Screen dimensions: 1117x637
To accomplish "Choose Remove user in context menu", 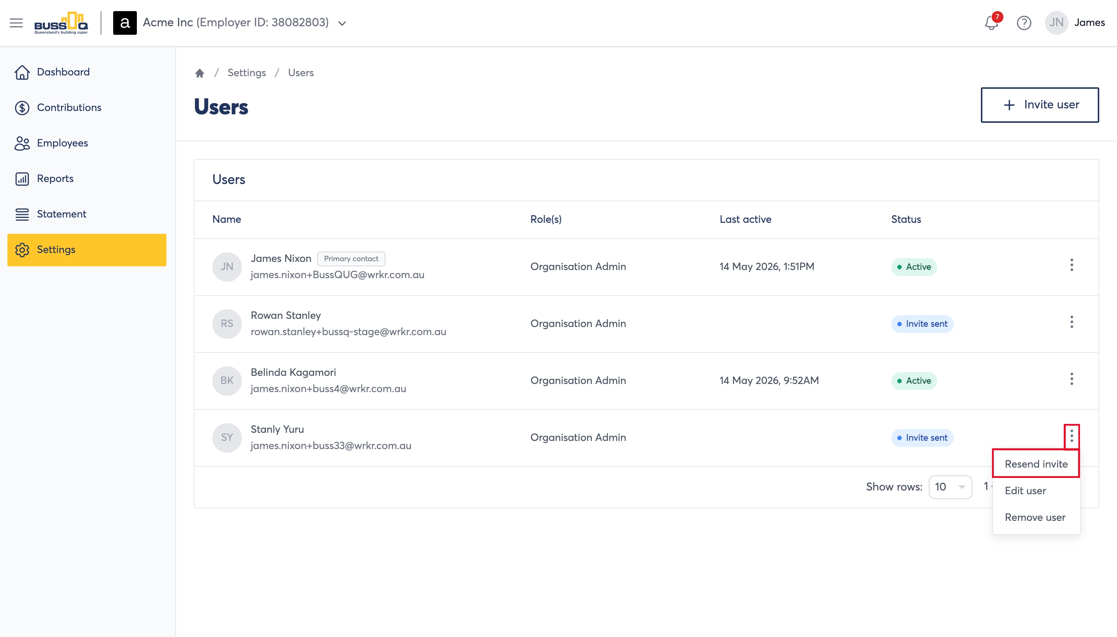I will [x=1036, y=517].
